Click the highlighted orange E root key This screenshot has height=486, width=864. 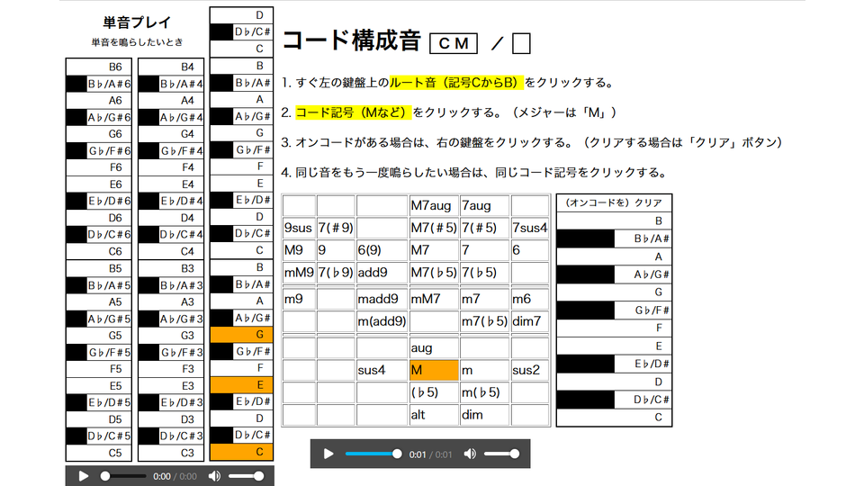pos(241,384)
